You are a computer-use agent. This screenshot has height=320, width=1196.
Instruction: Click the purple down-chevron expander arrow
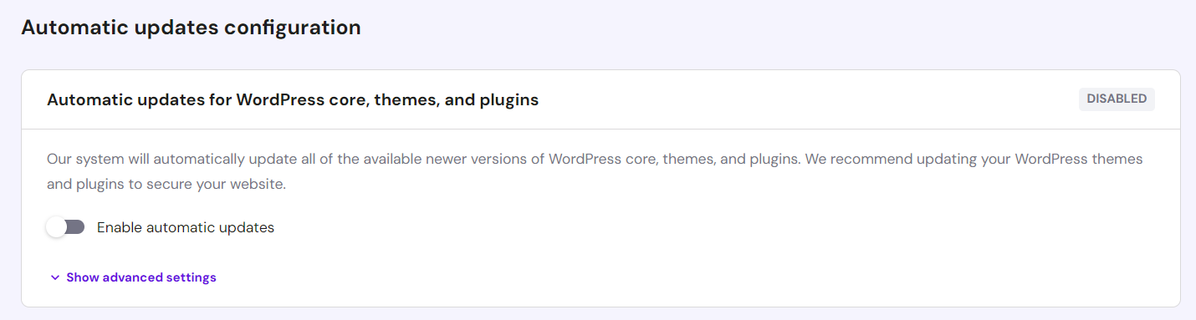(54, 277)
